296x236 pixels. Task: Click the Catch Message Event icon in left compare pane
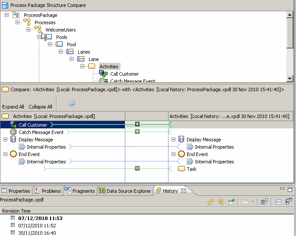(x=13, y=132)
